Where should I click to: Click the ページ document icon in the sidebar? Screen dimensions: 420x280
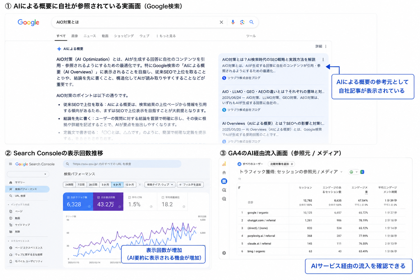point(11,211)
